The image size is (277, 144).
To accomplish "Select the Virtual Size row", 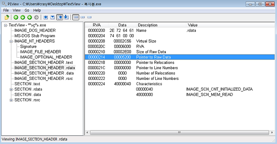I will pyautogui.click(x=180, y=41).
